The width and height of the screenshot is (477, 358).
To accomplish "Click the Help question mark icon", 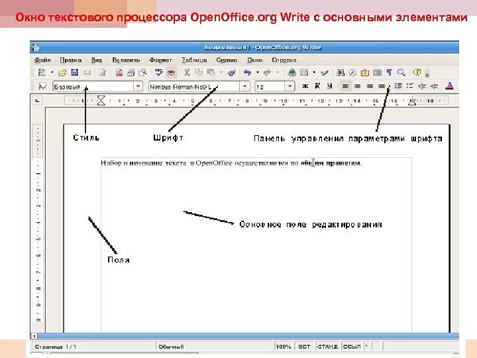I will click(417, 72).
